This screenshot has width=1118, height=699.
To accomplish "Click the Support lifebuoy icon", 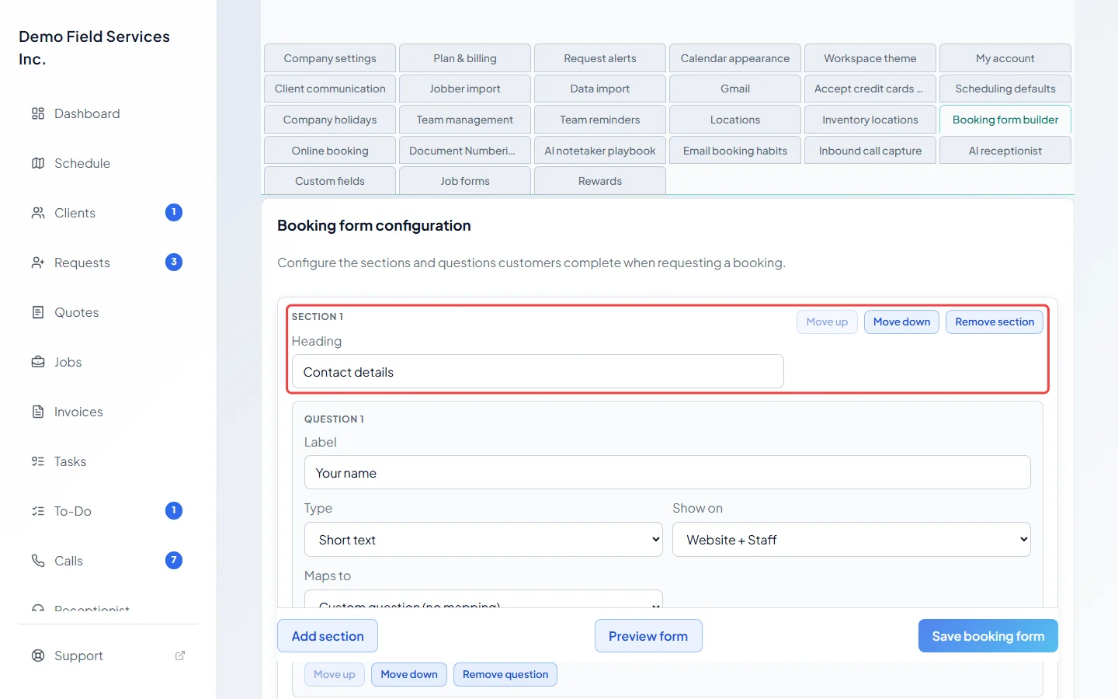I will coord(38,656).
